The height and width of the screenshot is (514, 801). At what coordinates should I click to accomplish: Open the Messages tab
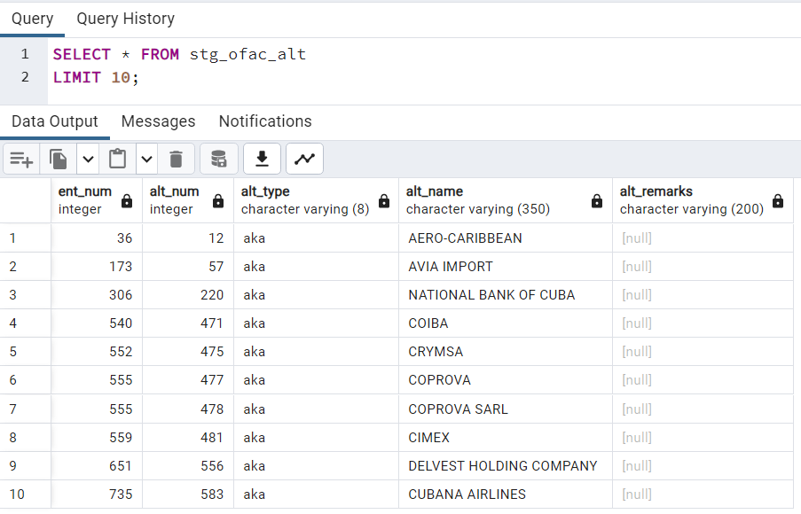[159, 121]
